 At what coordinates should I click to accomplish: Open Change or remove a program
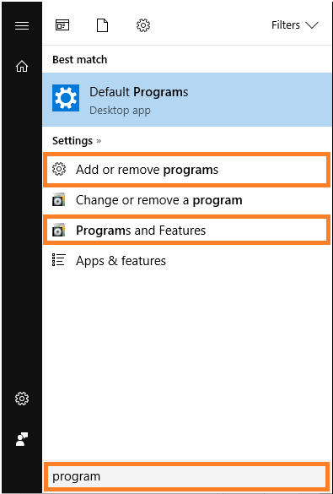pyautogui.click(x=187, y=200)
